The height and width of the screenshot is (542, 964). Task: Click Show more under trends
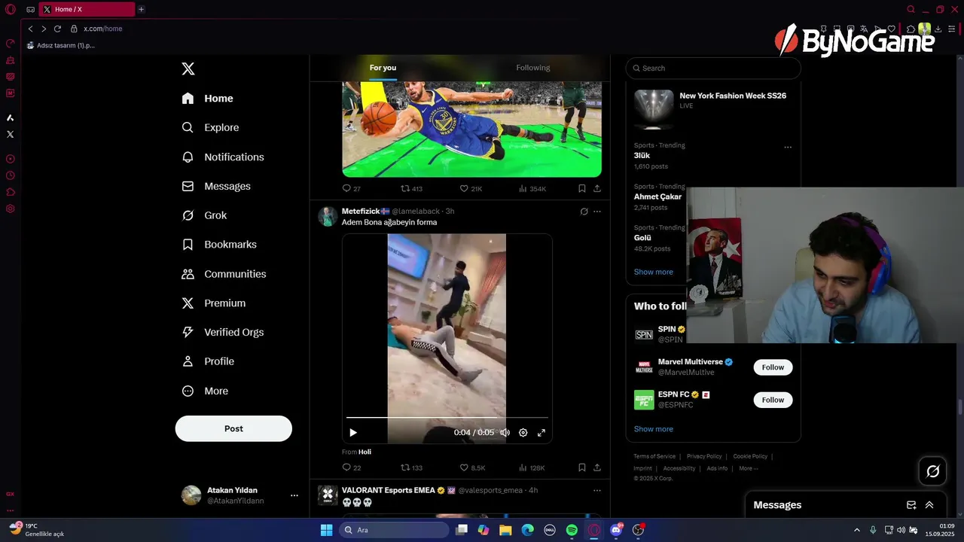point(654,272)
